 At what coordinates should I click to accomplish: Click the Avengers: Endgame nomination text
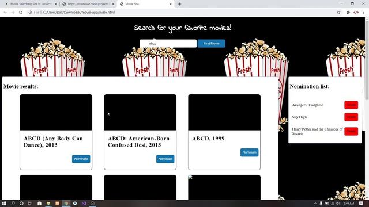pos(307,105)
